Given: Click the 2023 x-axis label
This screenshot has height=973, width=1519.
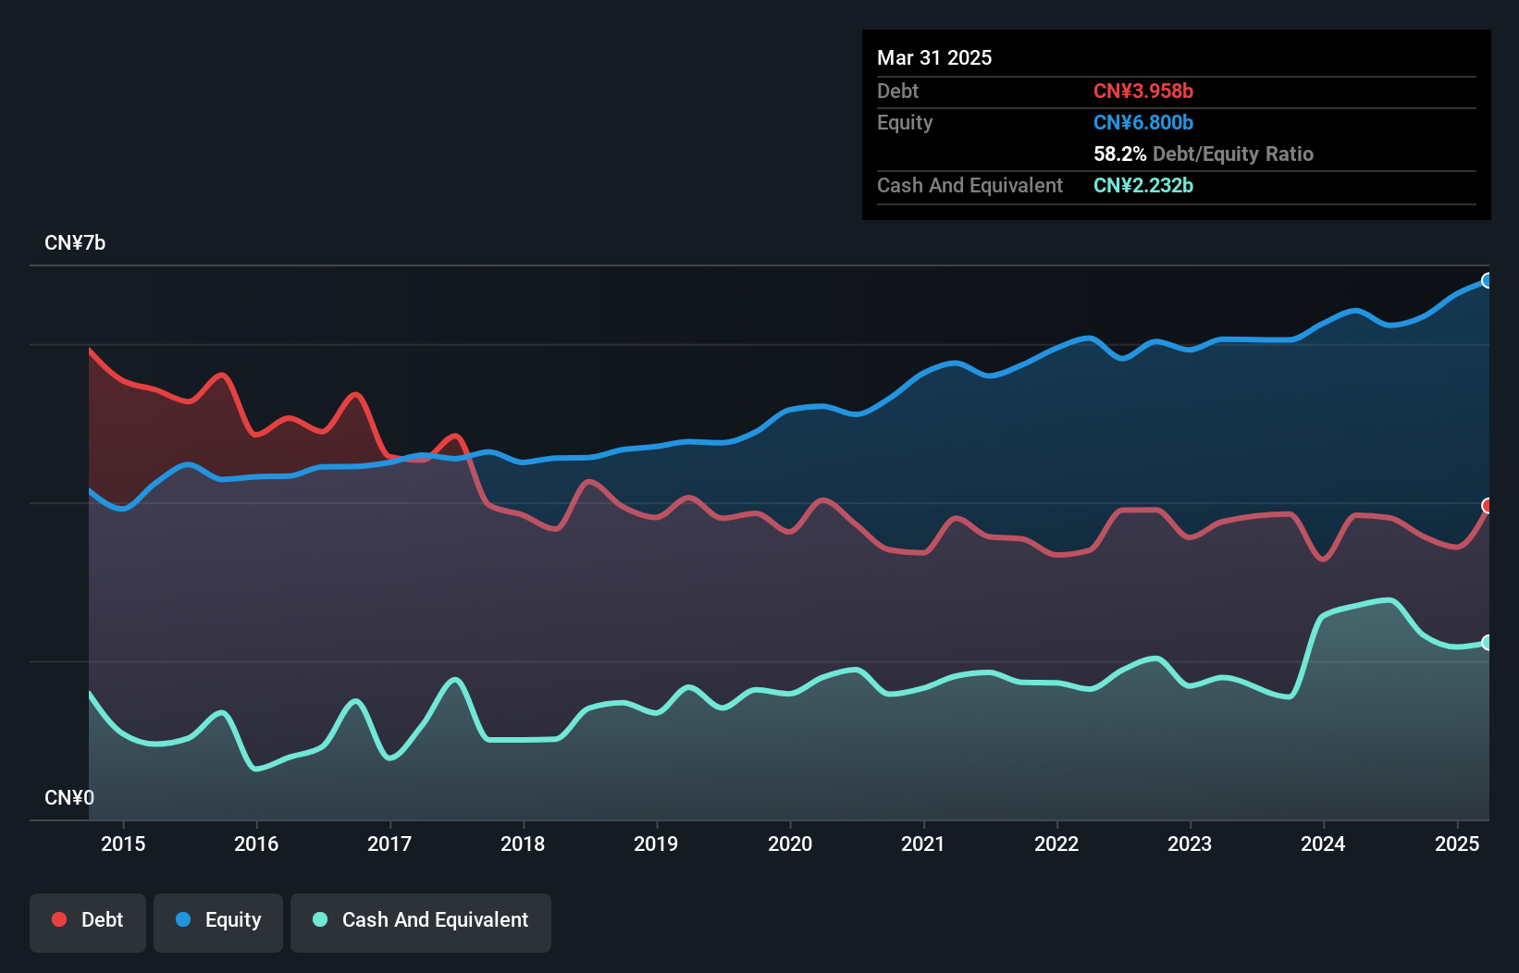Looking at the screenshot, I should (1190, 844).
